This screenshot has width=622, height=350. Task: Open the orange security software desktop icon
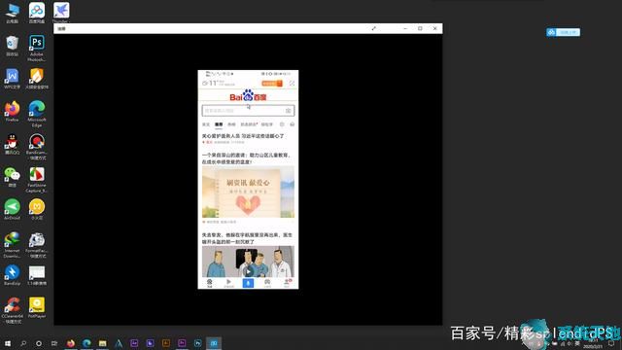(37, 79)
